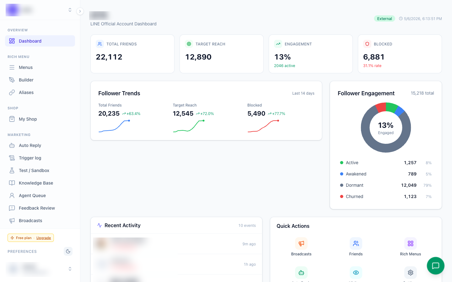The image size is (452, 282).
Task: Click the '2046 active' text
Action: [x=284, y=66]
